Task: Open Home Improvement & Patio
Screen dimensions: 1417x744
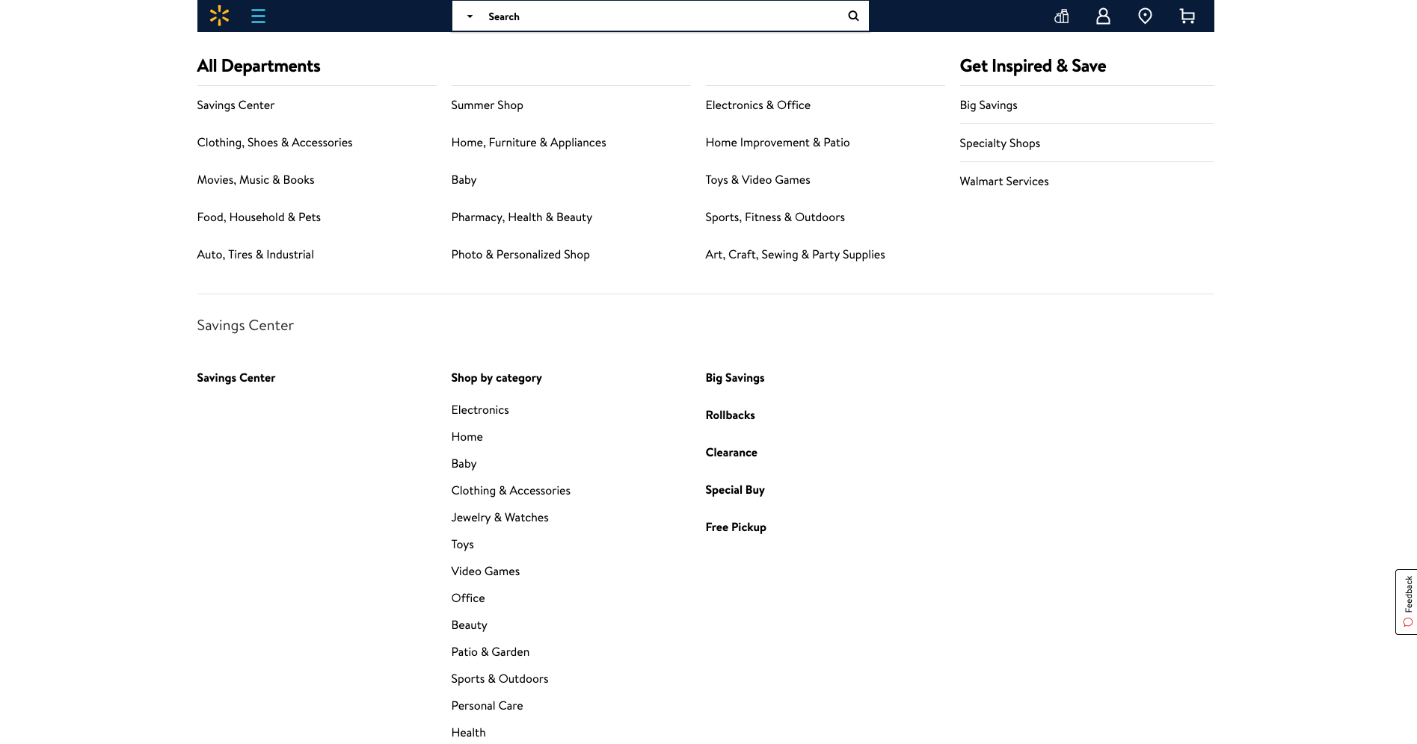Action: point(777,143)
